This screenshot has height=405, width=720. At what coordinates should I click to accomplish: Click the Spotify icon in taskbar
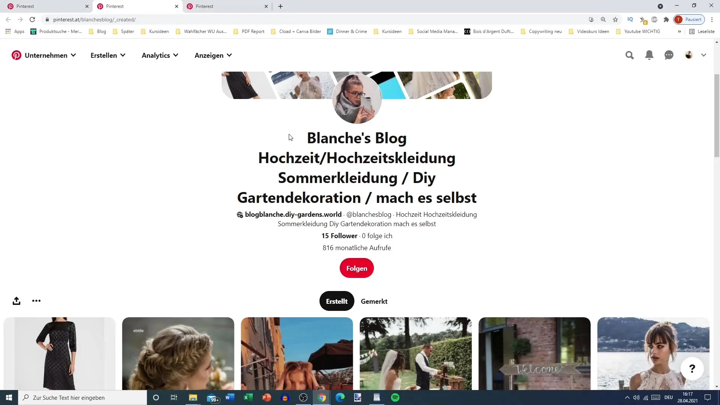(x=396, y=397)
